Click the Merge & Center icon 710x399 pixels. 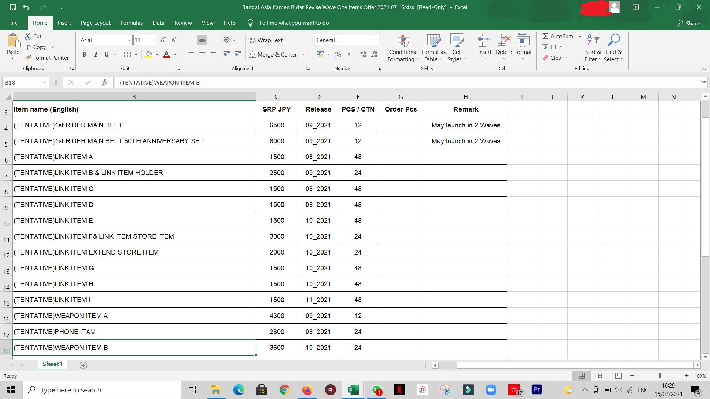(253, 54)
